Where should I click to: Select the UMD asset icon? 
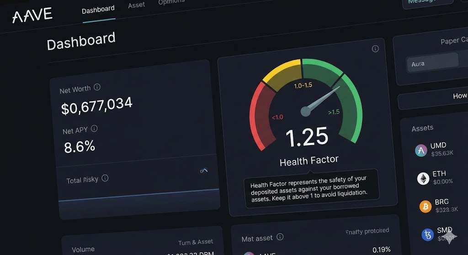coord(420,150)
